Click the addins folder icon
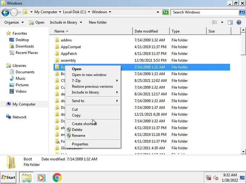This screenshot has height=184, width=246. tap(57, 40)
